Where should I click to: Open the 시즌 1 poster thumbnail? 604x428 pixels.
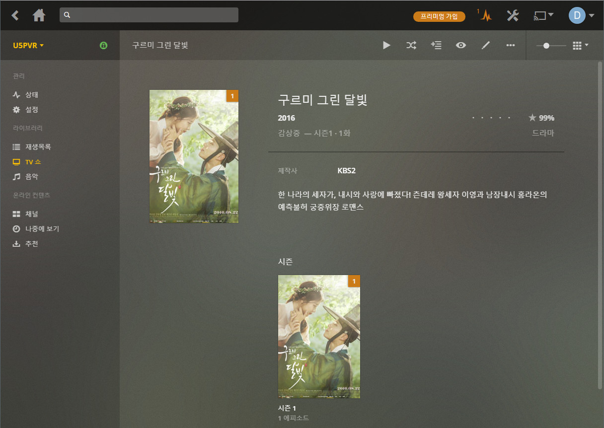[319, 337]
